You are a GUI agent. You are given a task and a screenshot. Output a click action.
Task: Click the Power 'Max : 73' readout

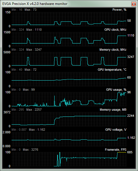click(x=30, y=10)
